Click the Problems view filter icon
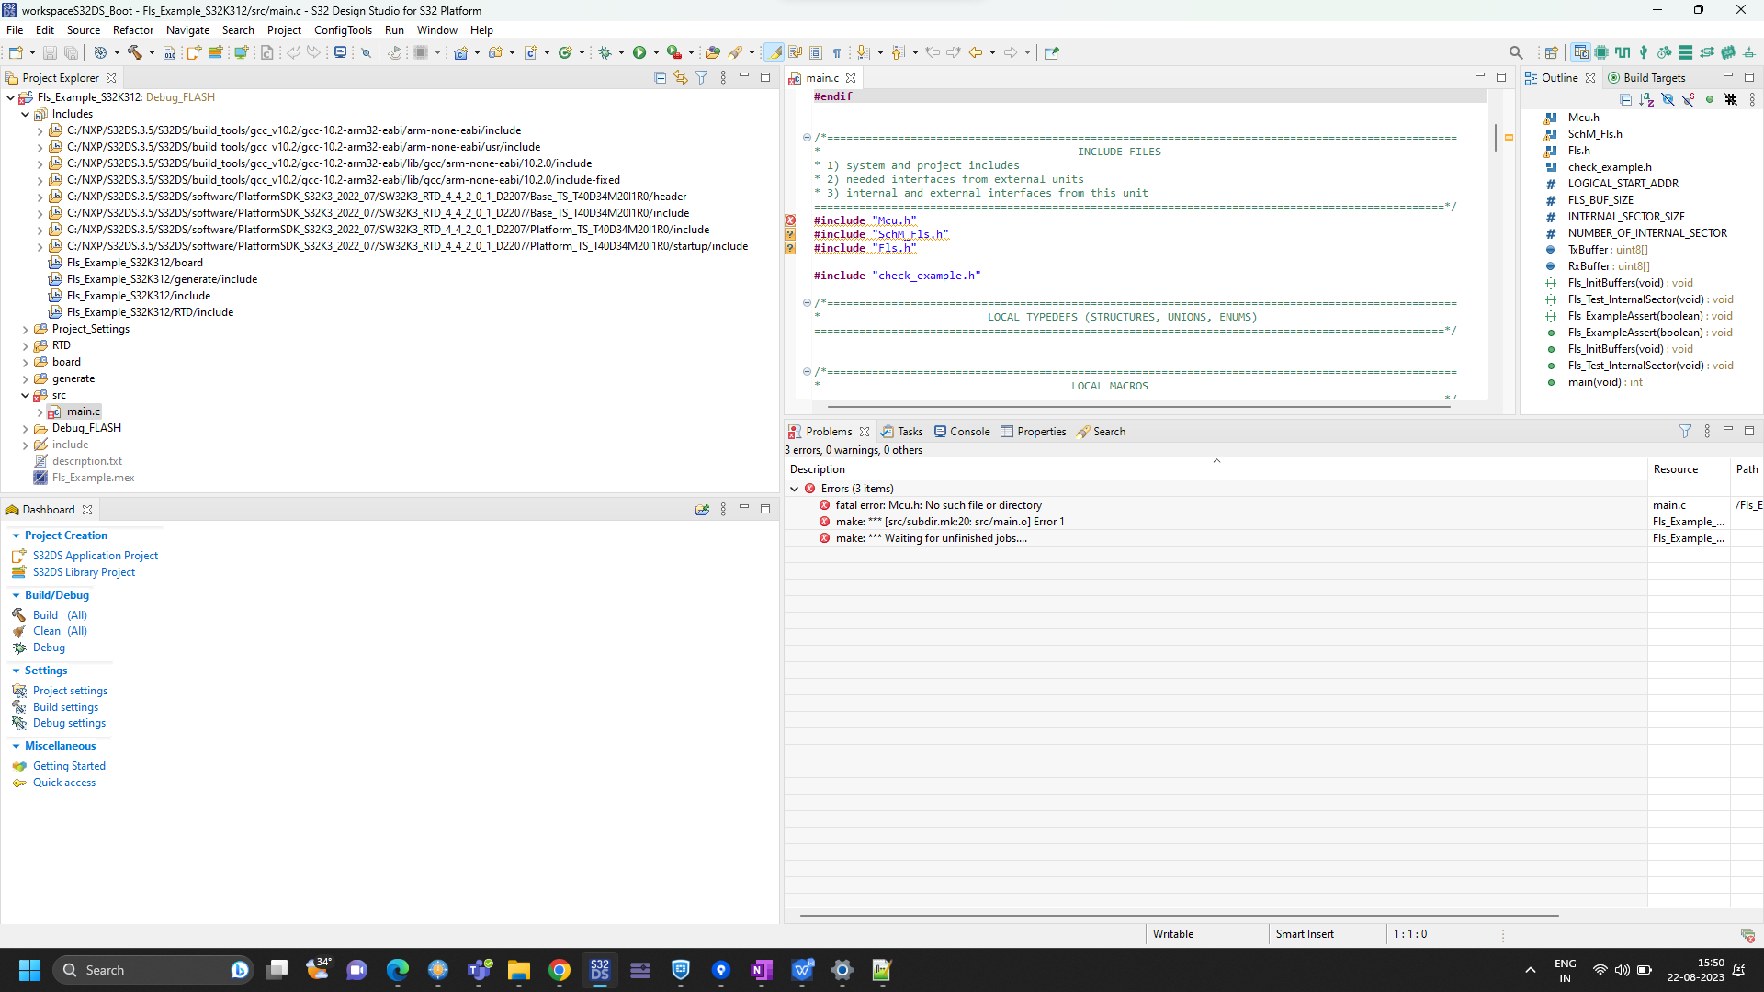Viewport: 1764px width, 992px height. [x=1685, y=431]
